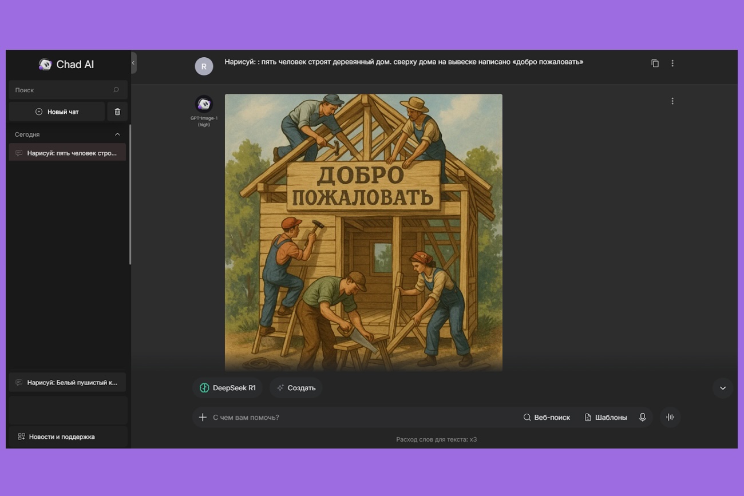Image resolution: width=744 pixels, height=496 pixels.
Task: Open the 'Нарисуй: пять человек стро...' chat
Action: click(x=68, y=153)
